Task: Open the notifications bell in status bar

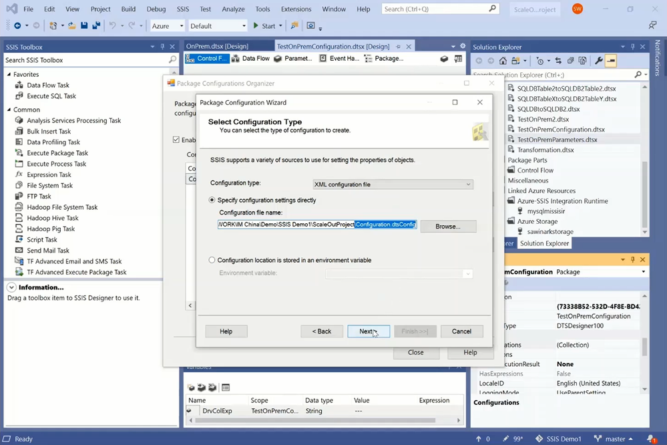Action: [x=651, y=438]
